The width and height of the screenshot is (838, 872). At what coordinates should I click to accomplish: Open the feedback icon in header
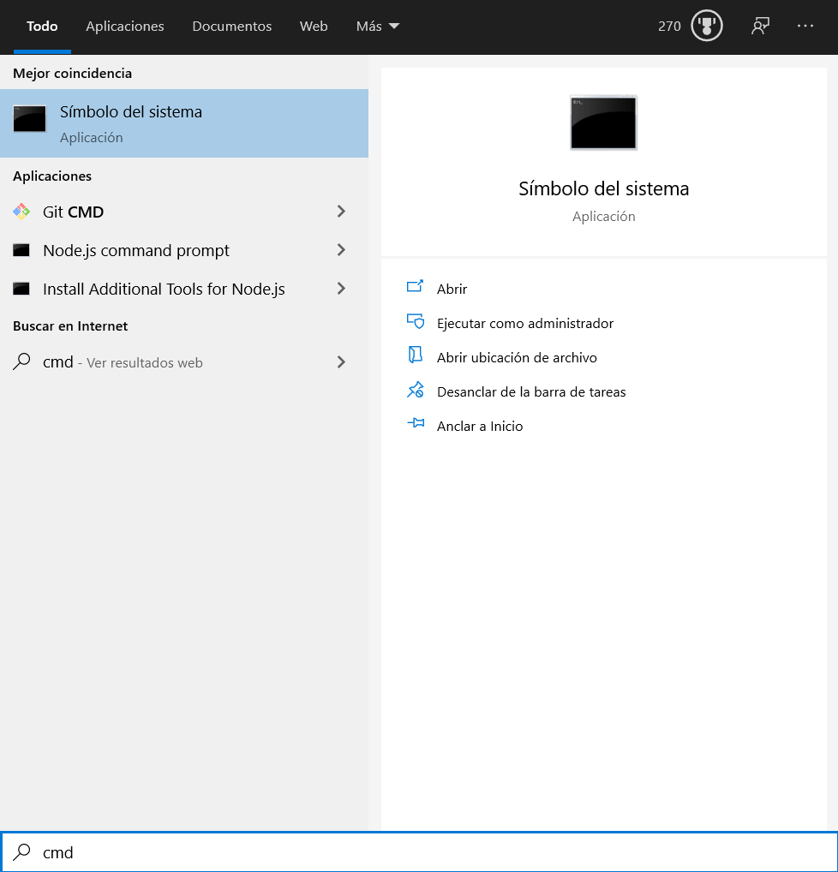click(x=760, y=26)
